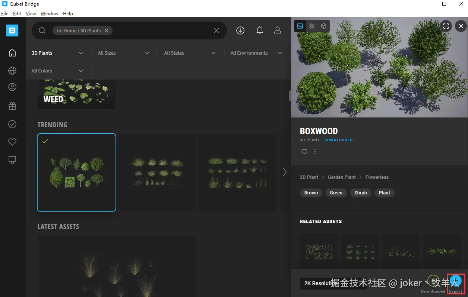Click the LATEST ASSETS section heading

tap(58, 227)
